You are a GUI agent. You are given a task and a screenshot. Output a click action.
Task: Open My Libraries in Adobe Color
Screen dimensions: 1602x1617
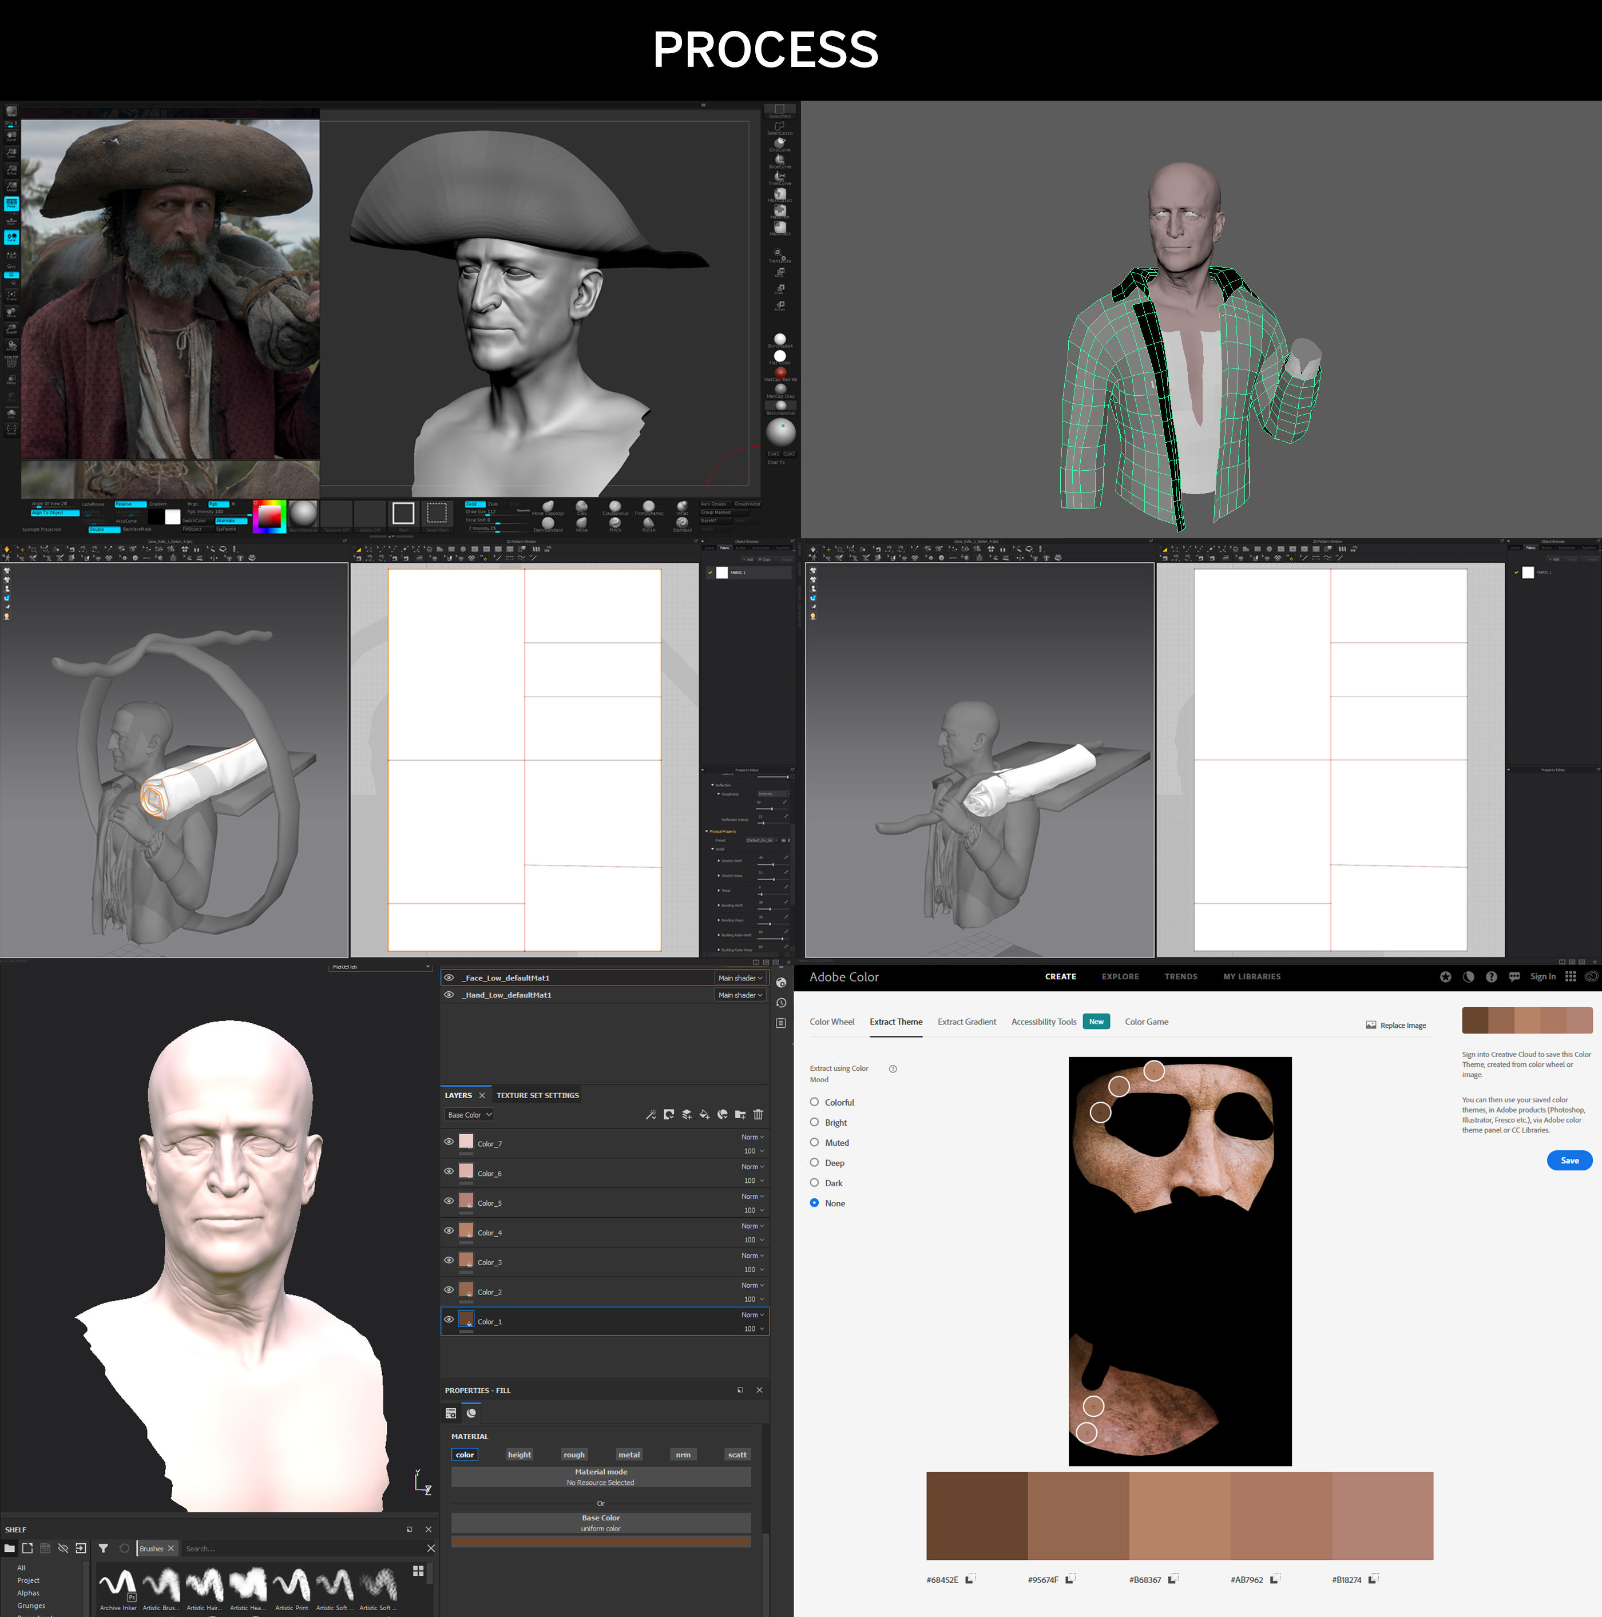(x=1251, y=977)
